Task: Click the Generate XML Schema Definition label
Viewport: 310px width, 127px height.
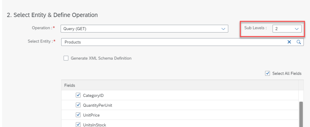Action: [x=101, y=58]
